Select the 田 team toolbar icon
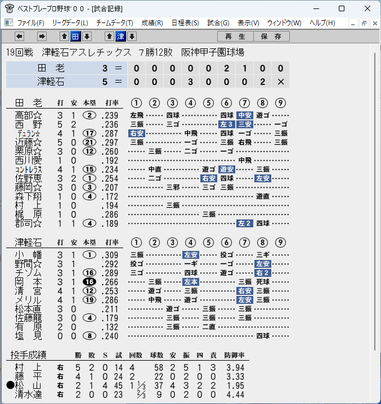This screenshot has width=381, height=404. [75, 37]
